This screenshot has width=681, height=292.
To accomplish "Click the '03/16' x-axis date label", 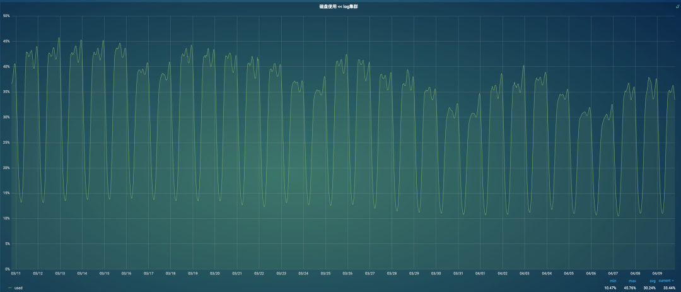I will tap(126, 273).
